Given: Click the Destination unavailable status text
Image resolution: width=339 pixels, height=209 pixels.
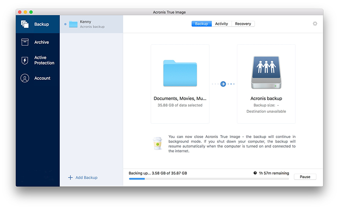Looking at the screenshot, I should coord(266,111).
